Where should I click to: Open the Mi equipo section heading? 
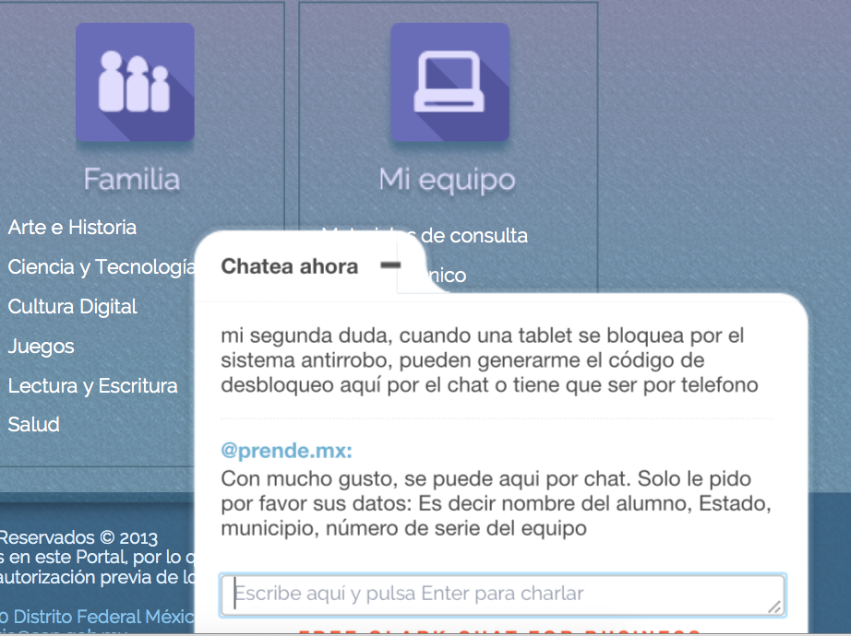(x=447, y=180)
